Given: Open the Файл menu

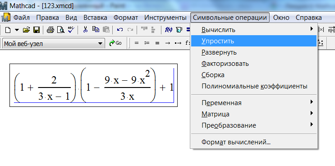Looking at the screenshot, I should (22, 18).
